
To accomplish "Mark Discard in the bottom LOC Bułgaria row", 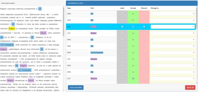I will [x=144, y=78].
